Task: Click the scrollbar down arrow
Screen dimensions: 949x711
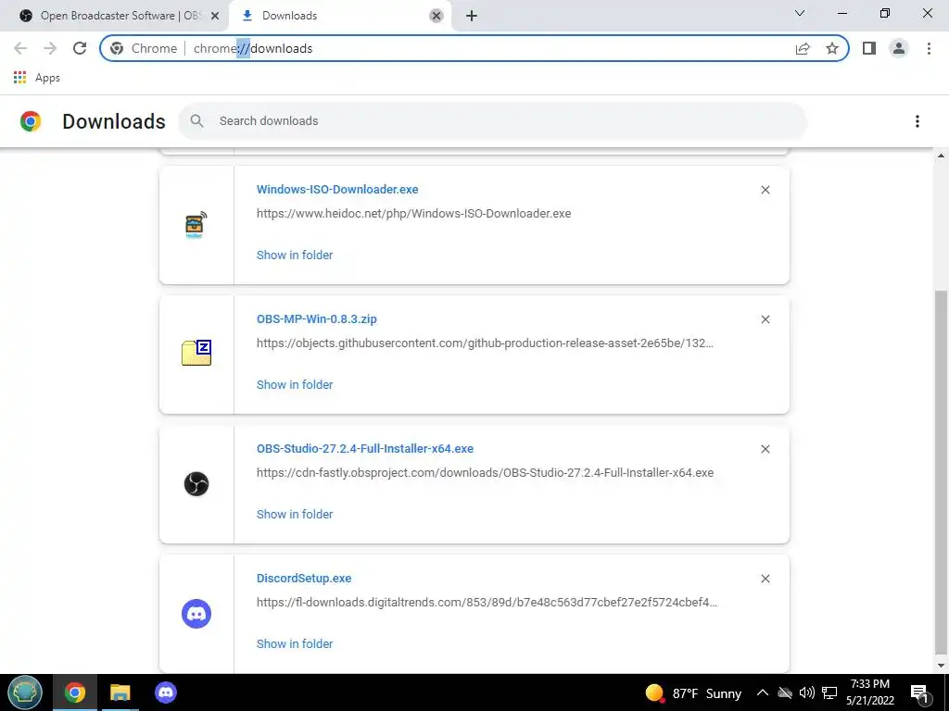Action: [941, 666]
